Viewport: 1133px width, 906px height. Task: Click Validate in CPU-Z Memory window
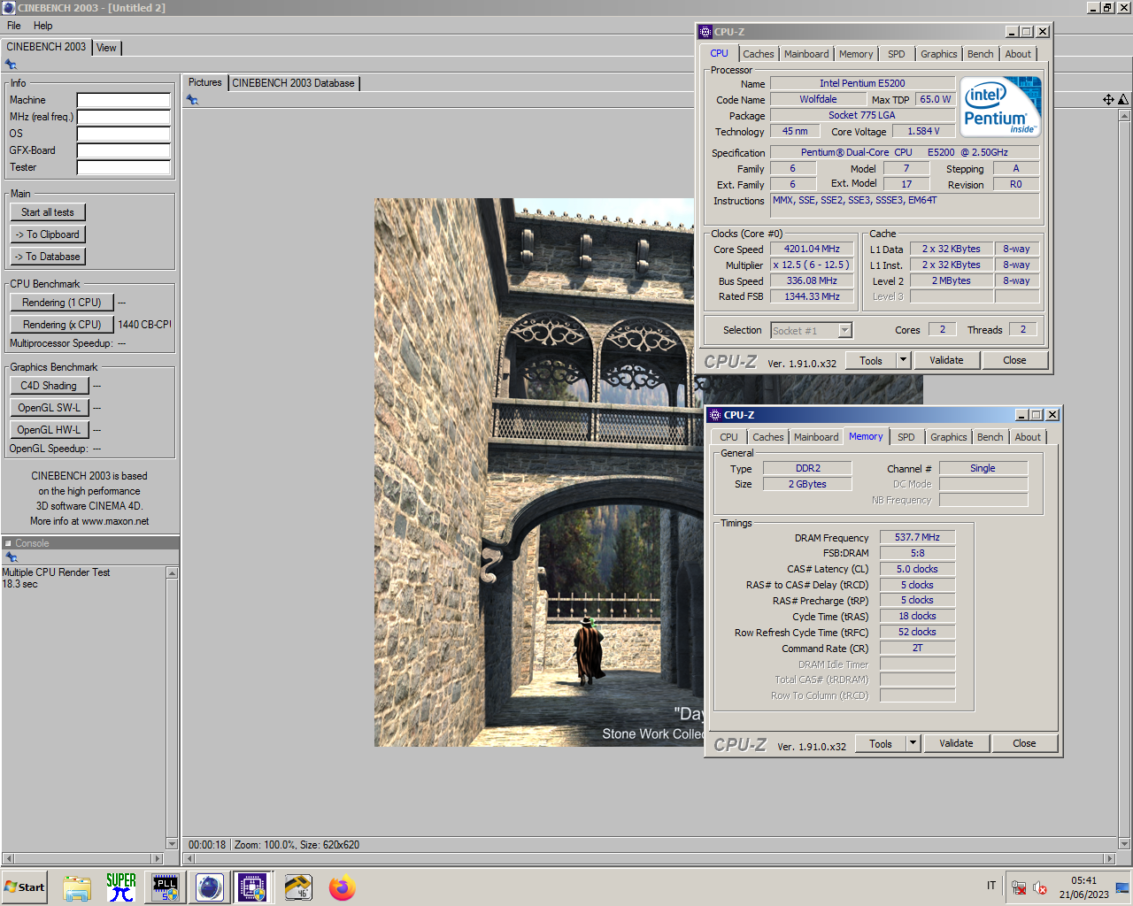click(956, 743)
